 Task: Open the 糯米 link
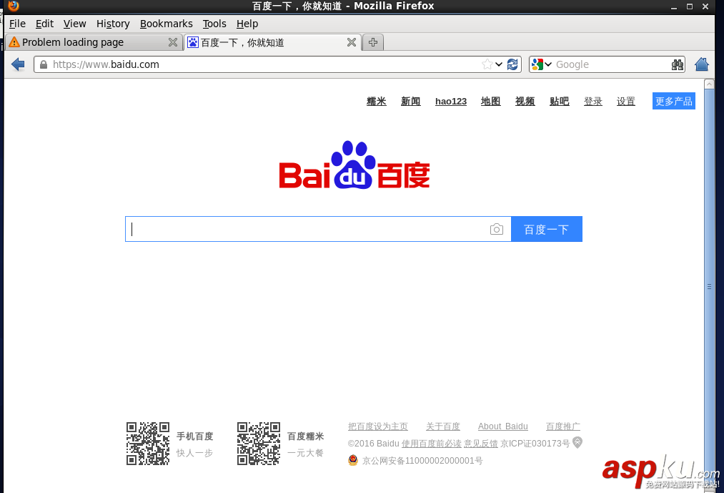click(x=377, y=102)
